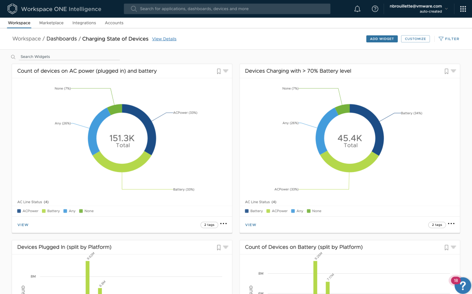Open the View Details link
Screen dimensions: 472x294
pyautogui.click(x=164, y=39)
